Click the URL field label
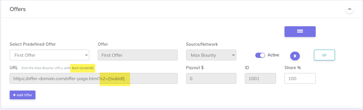Viewport: 363px width, 110px height. click(14, 68)
